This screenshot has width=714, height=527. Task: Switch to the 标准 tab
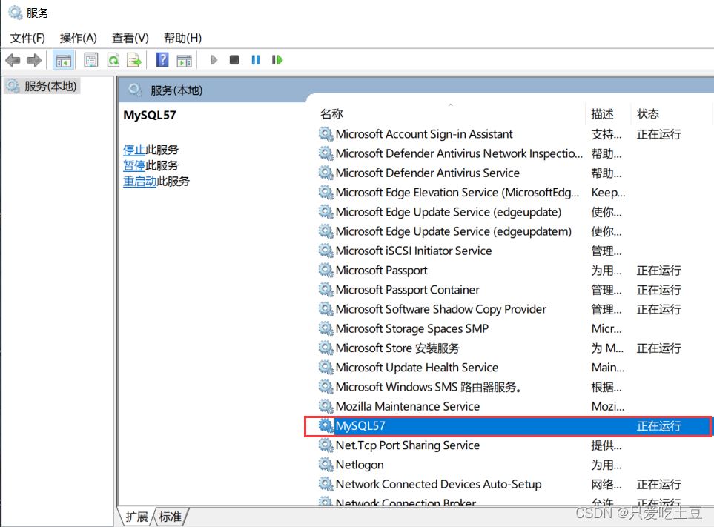pos(169,517)
